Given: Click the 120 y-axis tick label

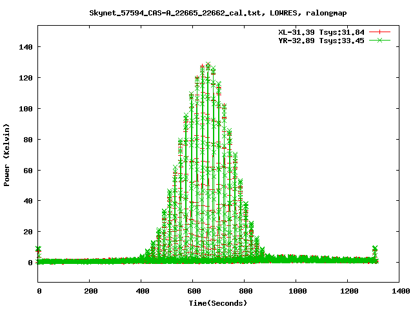Looking at the screenshot, I should [x=26, y=78].
